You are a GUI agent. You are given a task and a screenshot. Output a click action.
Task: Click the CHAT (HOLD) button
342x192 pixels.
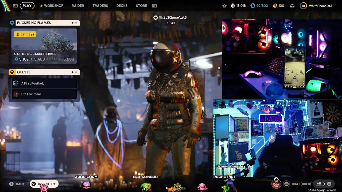pyautogui.click(x=301, y=184)
